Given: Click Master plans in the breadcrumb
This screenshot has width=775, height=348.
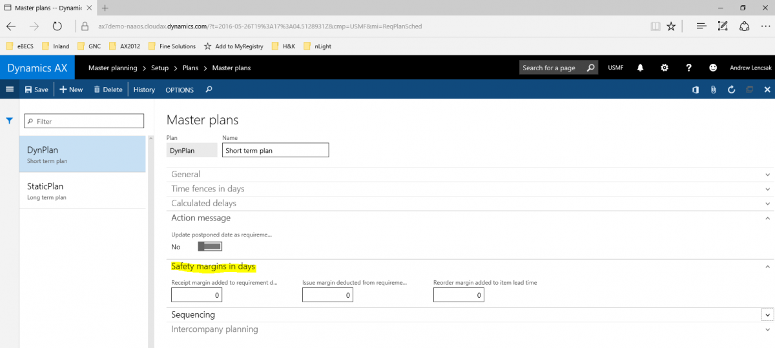Looking at the screenshot, I should 231,68.
